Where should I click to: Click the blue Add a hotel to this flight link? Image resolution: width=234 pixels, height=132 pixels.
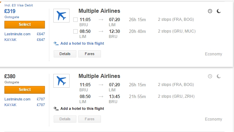tap(82, 43)
